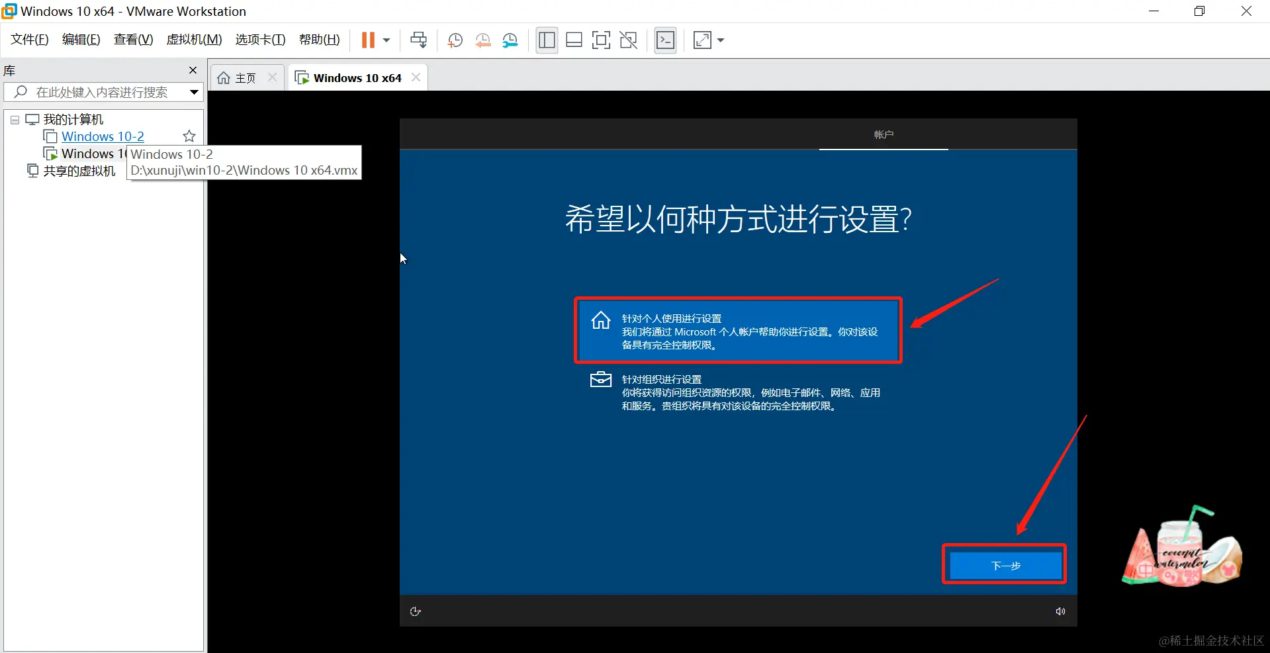Click the 帐户 step header
Viewport: 1270px width, 653px height.
(x=884, y=134)
